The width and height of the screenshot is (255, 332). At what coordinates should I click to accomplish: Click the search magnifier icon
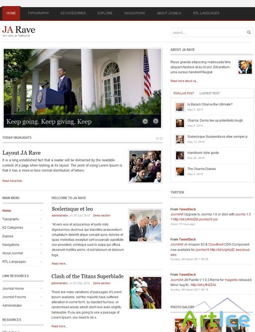tap(249, 32)
